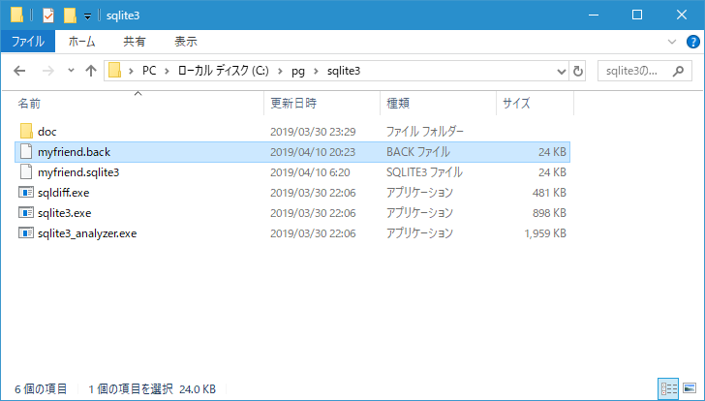Click the sqlite3_analyzer.exe file name
Viewport: 705px width, 401px height.
[x=87, y=233]
